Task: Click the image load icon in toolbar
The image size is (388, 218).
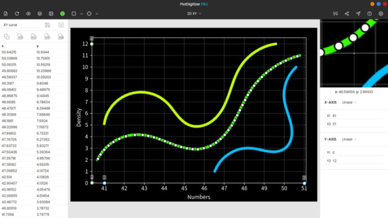Action: [x=51, y=13]
